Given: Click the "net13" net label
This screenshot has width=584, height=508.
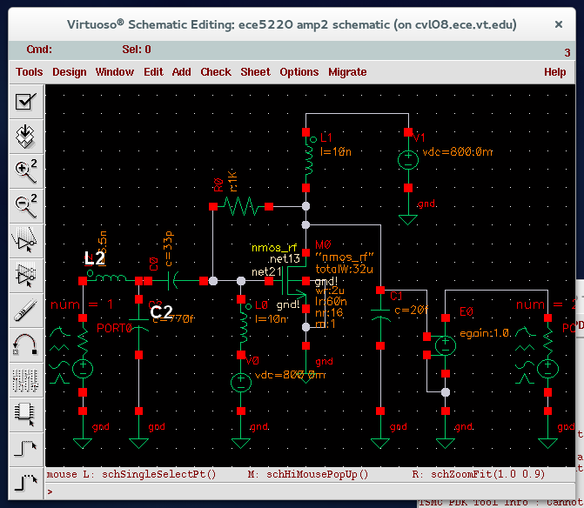Looking at the screenshot, I should tap(284, 258).
